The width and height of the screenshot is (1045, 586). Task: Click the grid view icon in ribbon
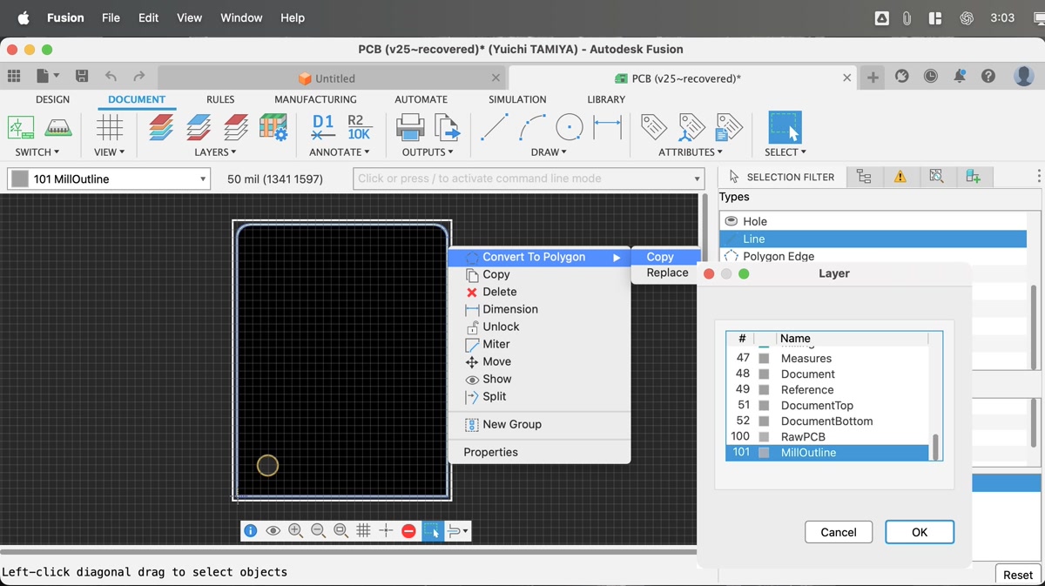click(x=110, y=128)
